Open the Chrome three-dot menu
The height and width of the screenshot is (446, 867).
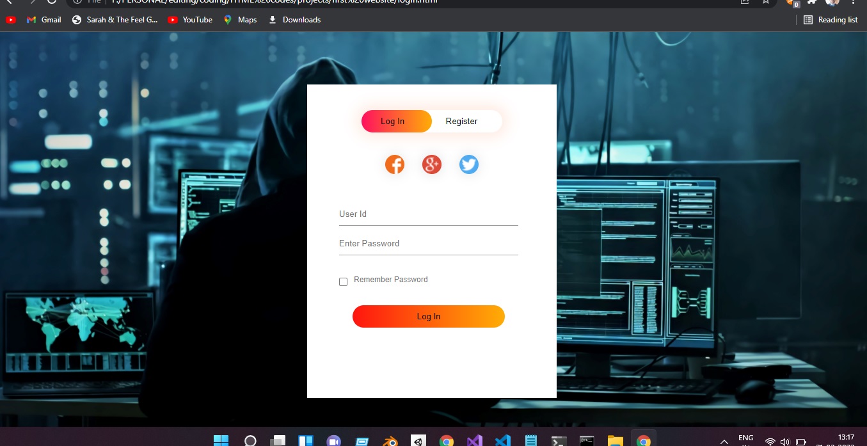coord(854,3)
